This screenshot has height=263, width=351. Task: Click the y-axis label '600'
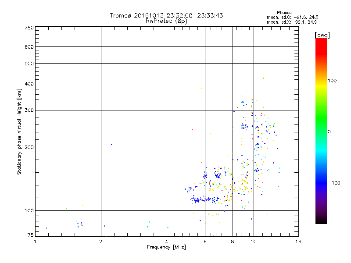tap(29, 47)
